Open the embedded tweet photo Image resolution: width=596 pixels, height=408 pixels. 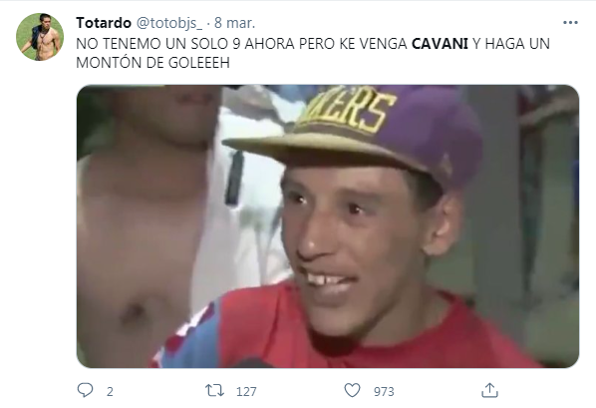click(328, 226)
